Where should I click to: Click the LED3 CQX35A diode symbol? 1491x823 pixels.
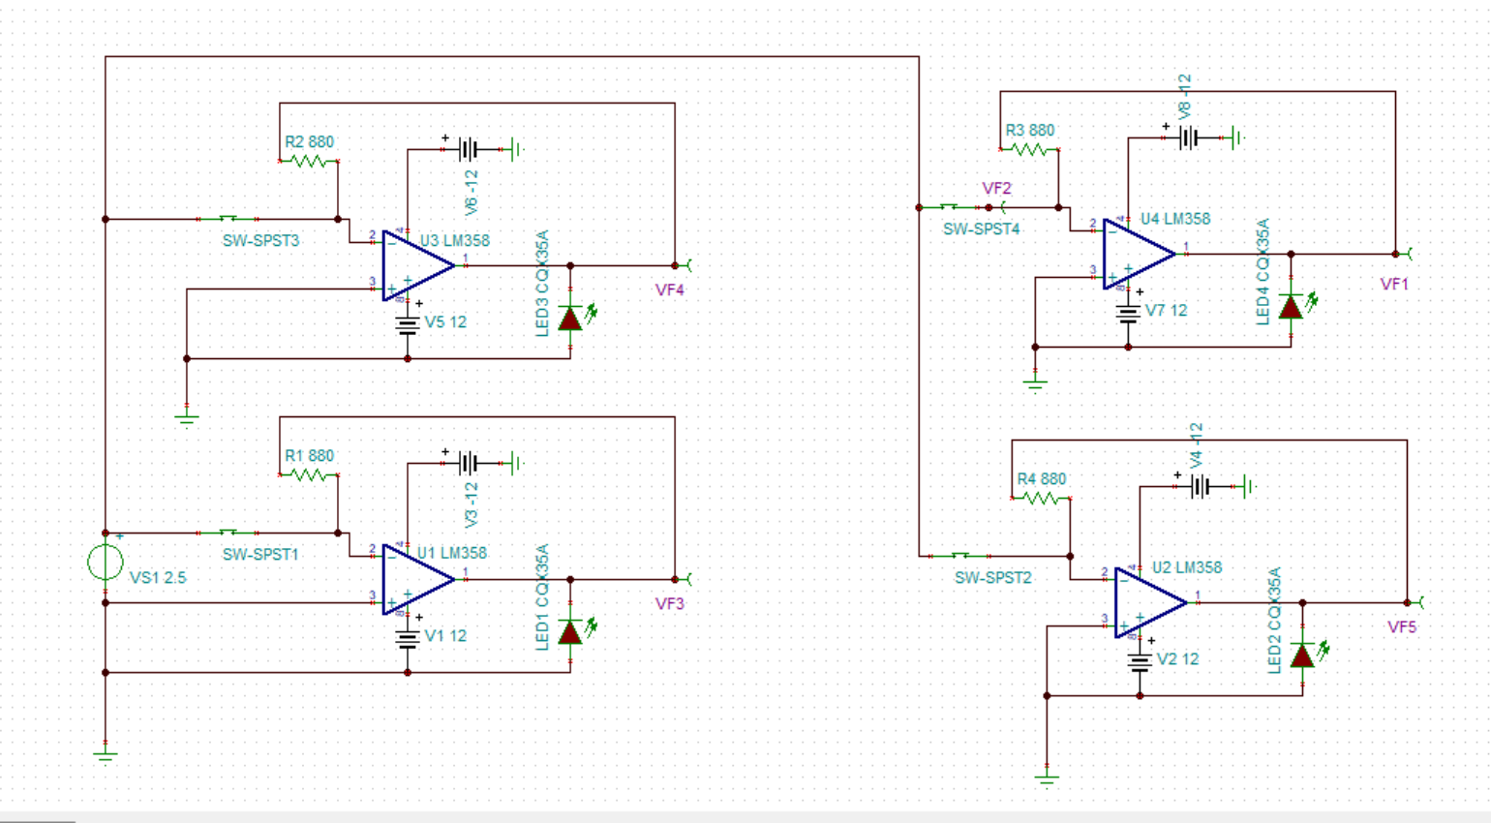tap(571, 317)
